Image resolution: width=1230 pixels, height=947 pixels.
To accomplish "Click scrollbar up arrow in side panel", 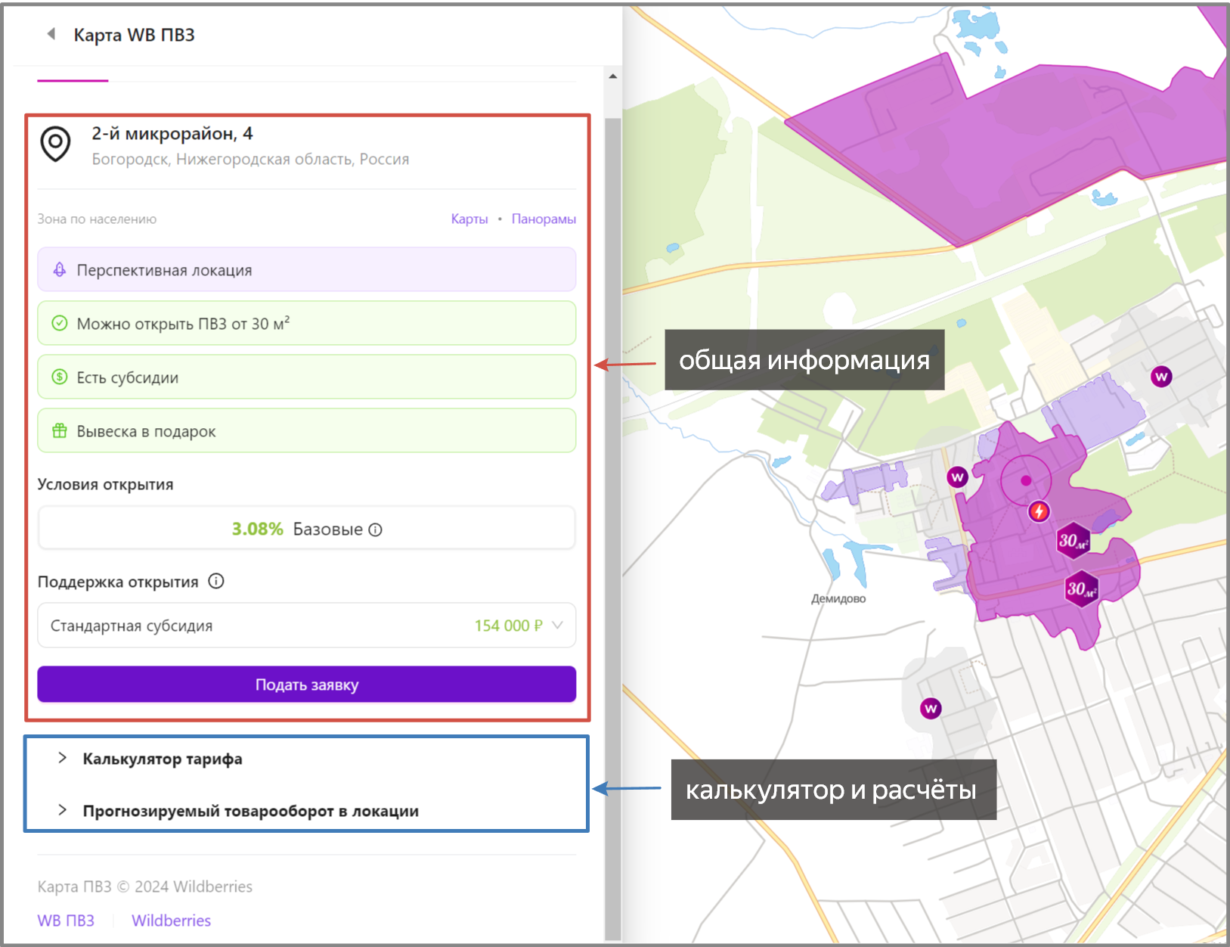I will (x=613, y=76).
